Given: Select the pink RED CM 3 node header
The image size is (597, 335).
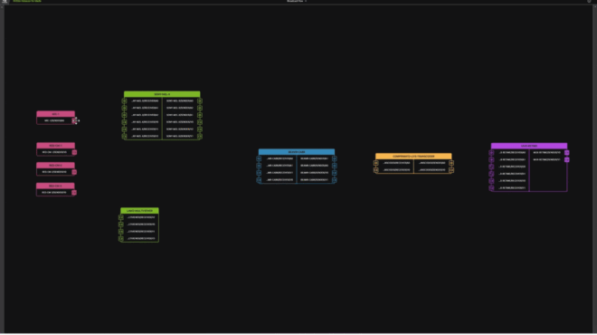Looking at the screenshot, I should click(x=55, y=186).
